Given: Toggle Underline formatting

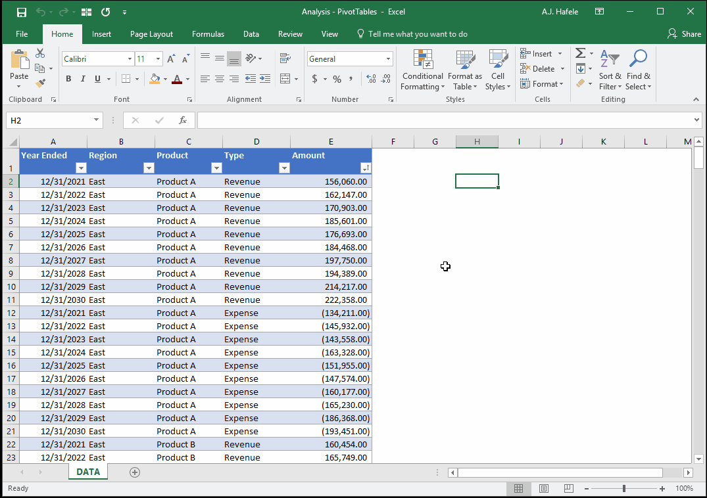Looking at the screenshot, I should (x=97, y=79).
